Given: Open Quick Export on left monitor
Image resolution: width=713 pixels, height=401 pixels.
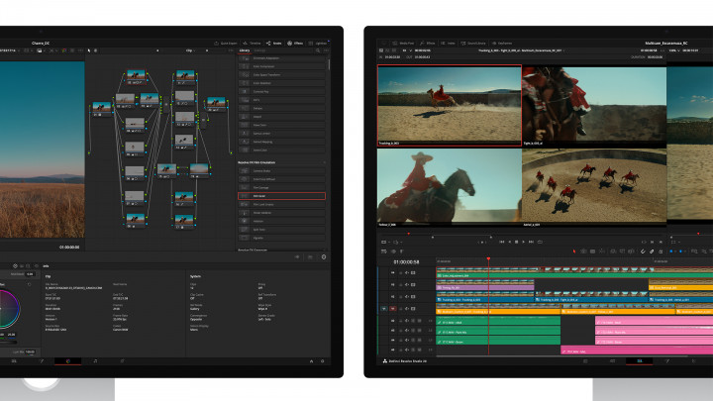Looking at the screenshot, I should tap(226, 44).
